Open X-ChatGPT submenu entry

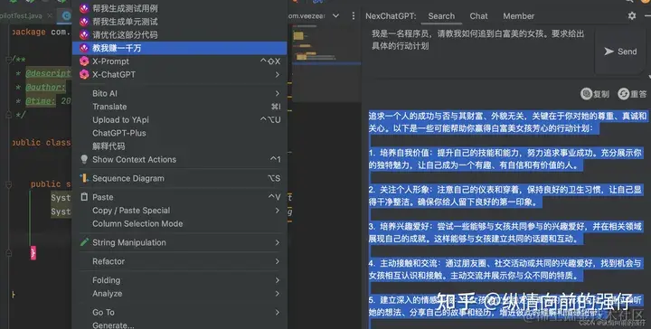point(179,75)
